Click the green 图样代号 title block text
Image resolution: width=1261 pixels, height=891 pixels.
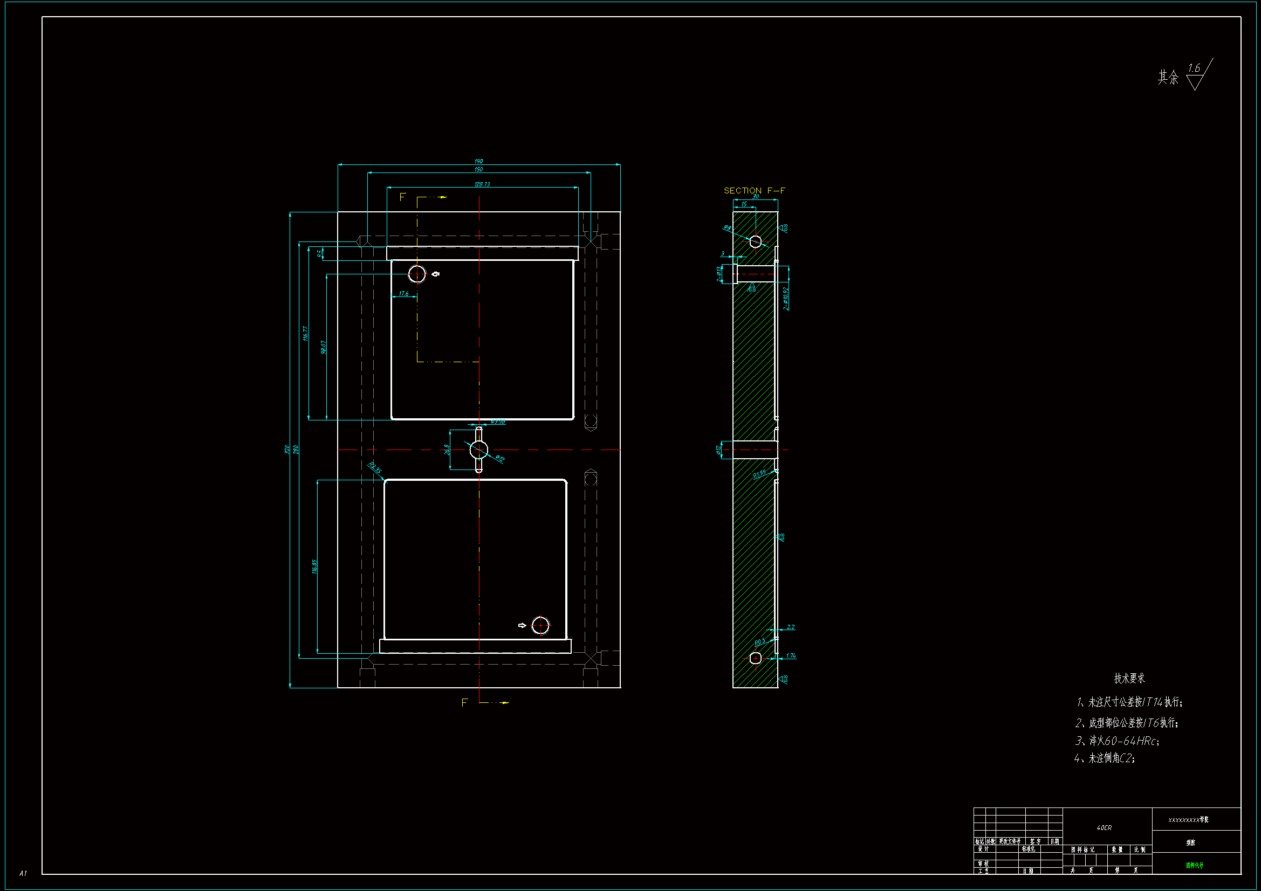point(1194,866)
